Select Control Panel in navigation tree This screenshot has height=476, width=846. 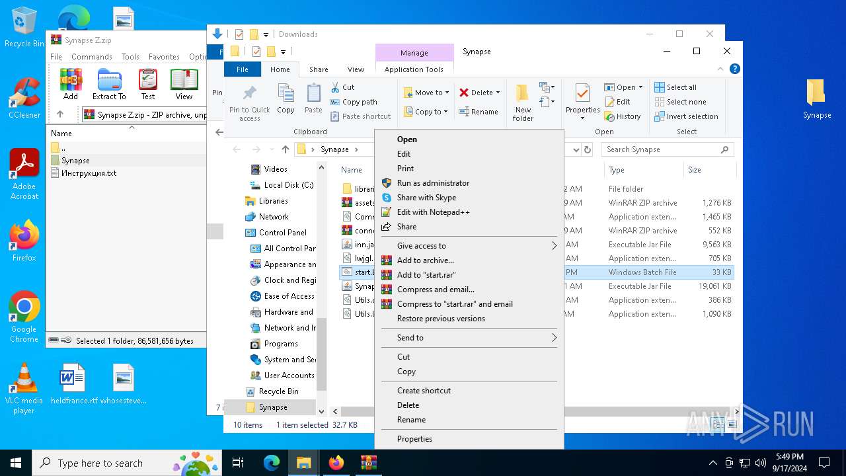283,233
